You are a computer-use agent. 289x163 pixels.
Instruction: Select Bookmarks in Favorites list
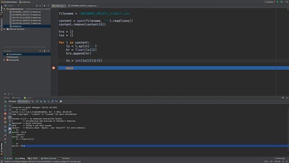coord(13,57)
